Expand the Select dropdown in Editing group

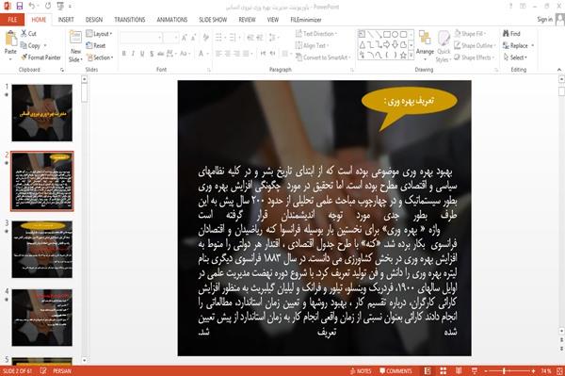point(516,57)
